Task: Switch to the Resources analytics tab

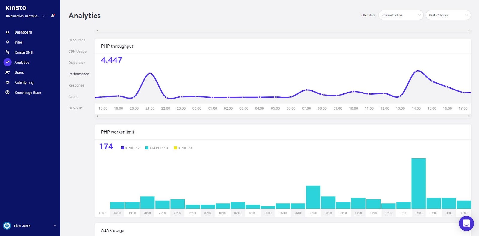Action: tap(77, 40)
